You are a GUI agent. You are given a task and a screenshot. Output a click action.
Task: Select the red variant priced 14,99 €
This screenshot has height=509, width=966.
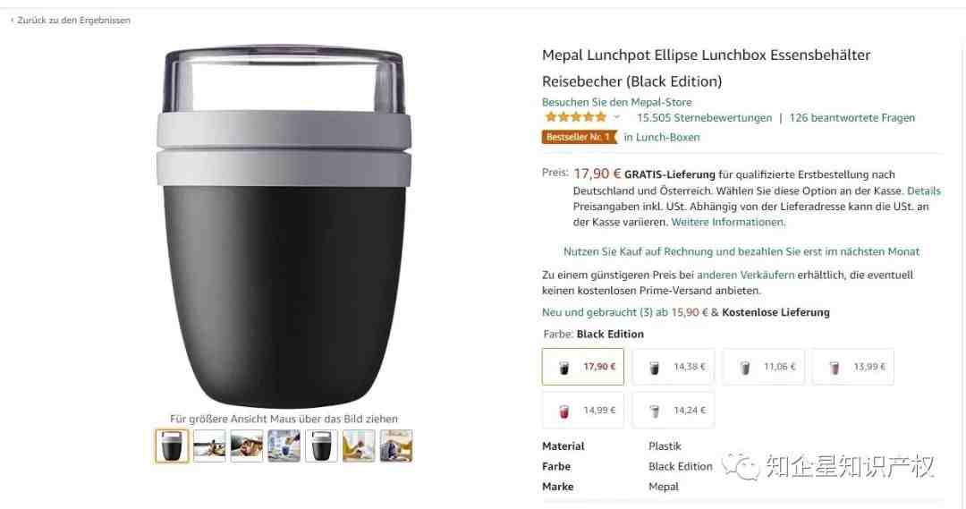pos(583,411)
